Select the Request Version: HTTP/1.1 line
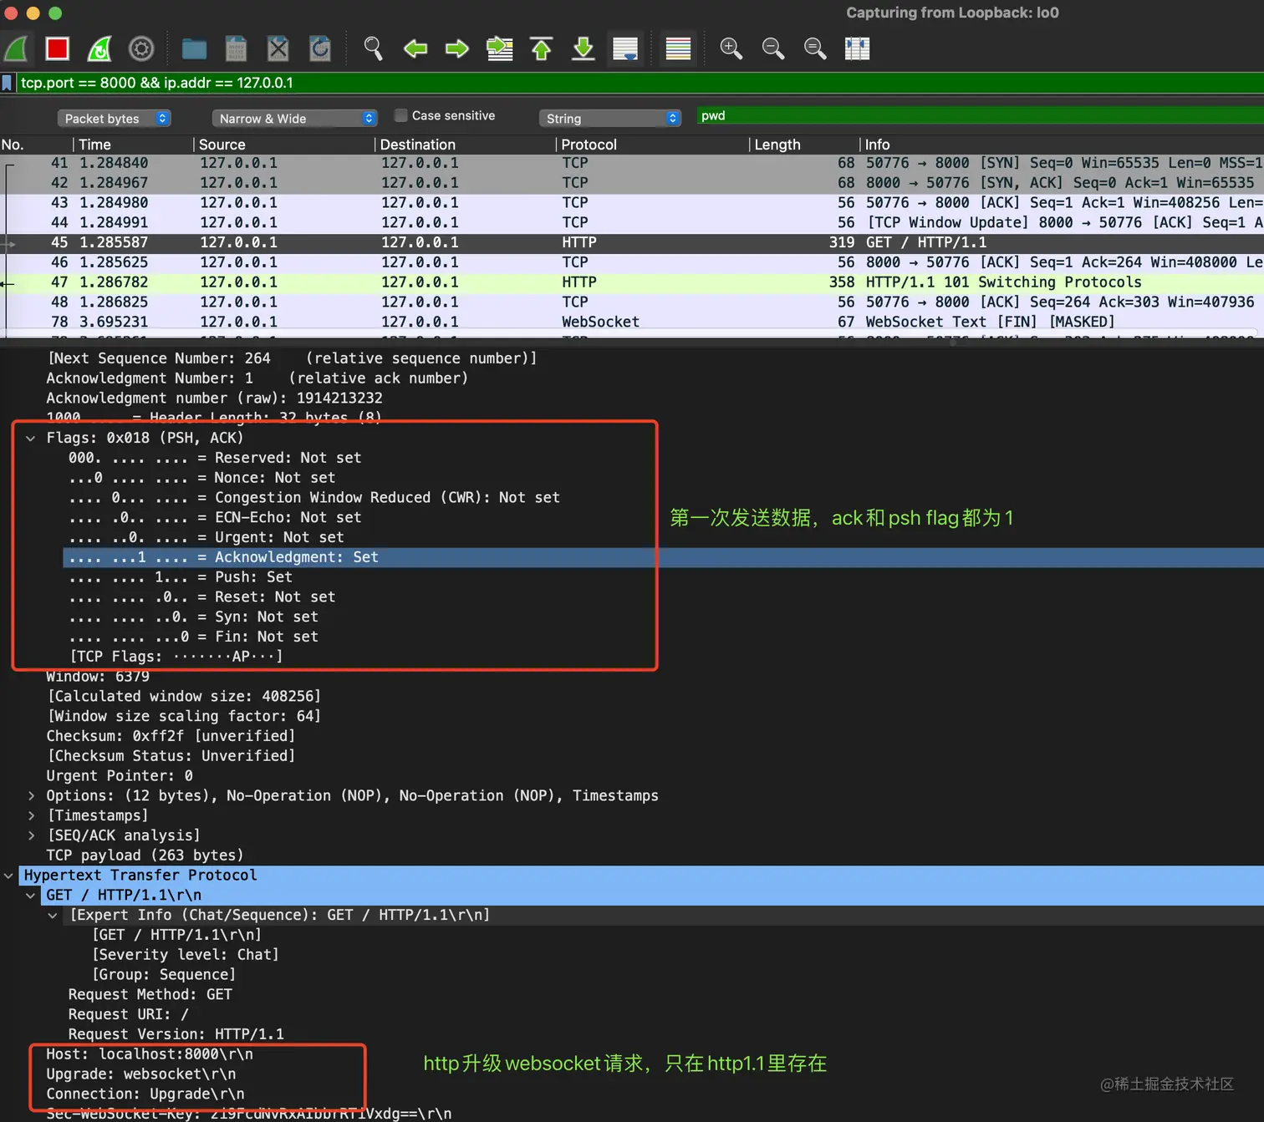1264x1122 pixels. pyautogui.click(x=176, y=1034)
